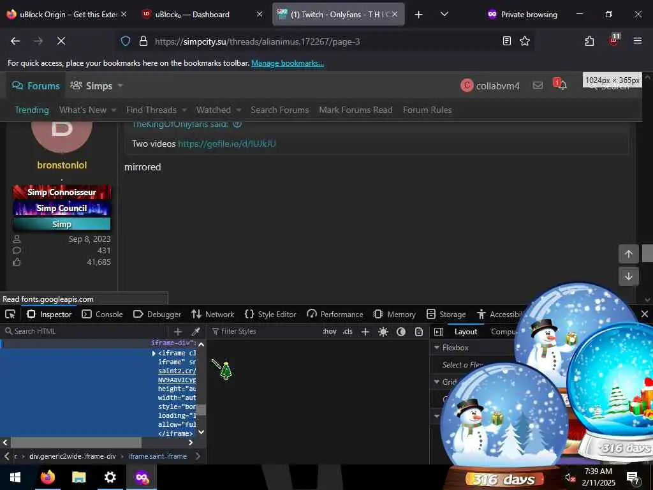Viewport: 653px width, 490px height.
Task: Open a new tab with plus button
Action: pos(418,15)
